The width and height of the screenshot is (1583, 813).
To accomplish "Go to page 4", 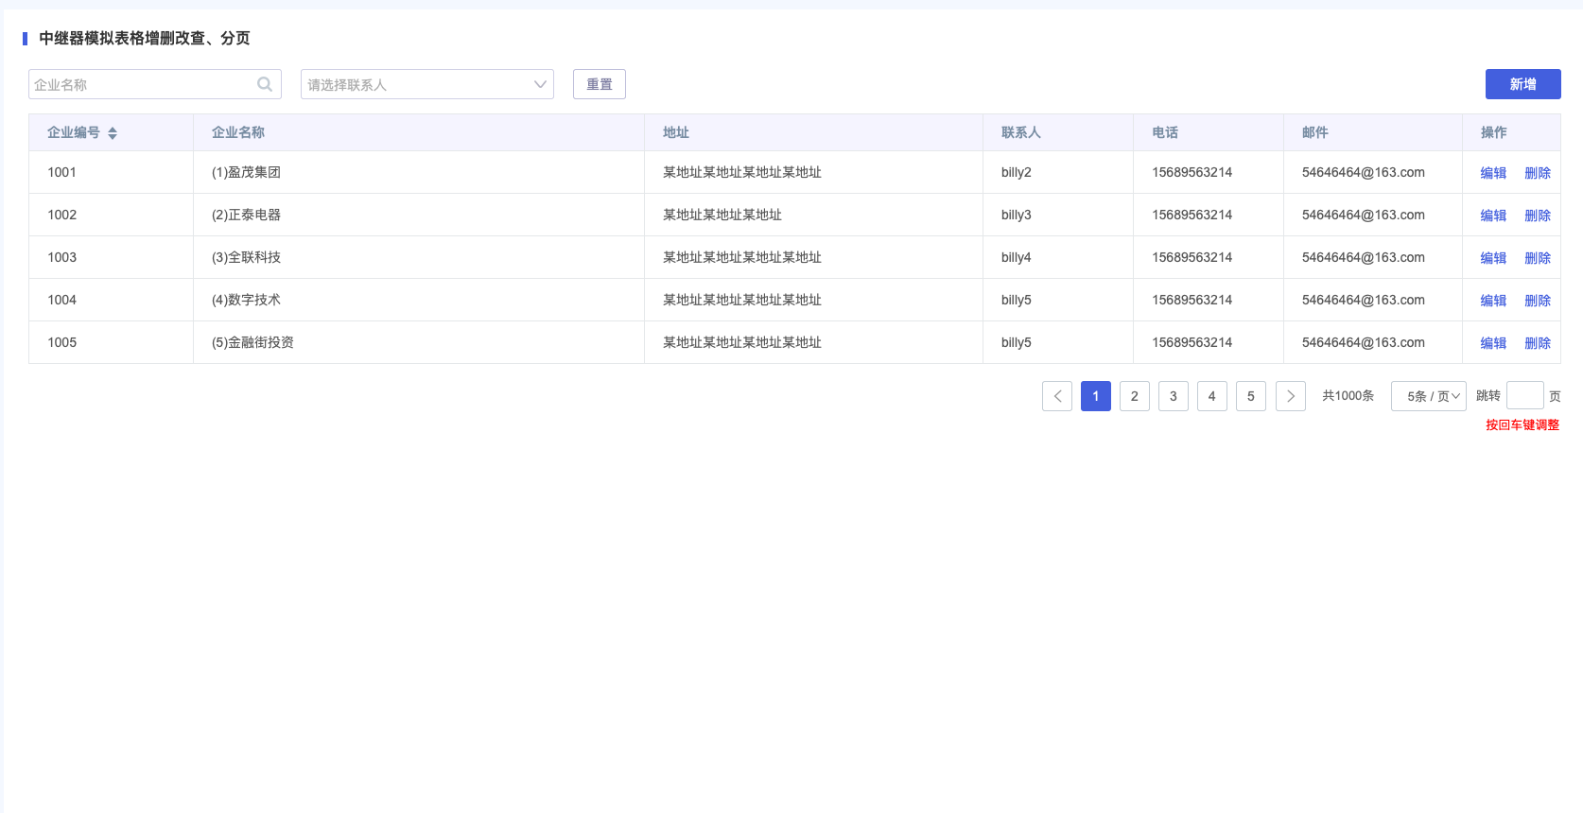I will [1212, 396].
